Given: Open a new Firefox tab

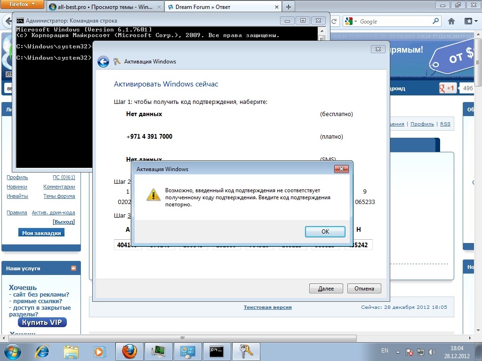Looking at the screenshot, I should coord(289,7).
